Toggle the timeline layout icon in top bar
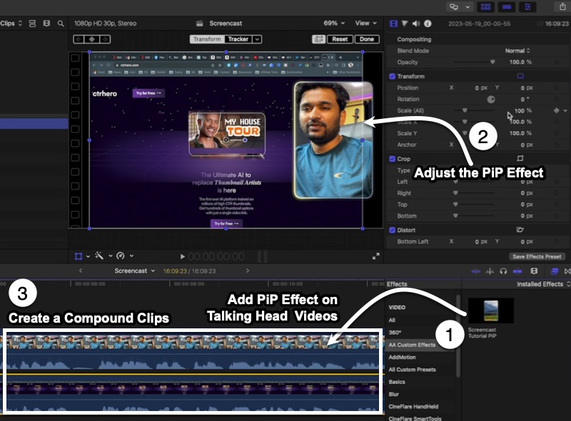This screenshot has height=421, width=571. click(x=507, y=6)
